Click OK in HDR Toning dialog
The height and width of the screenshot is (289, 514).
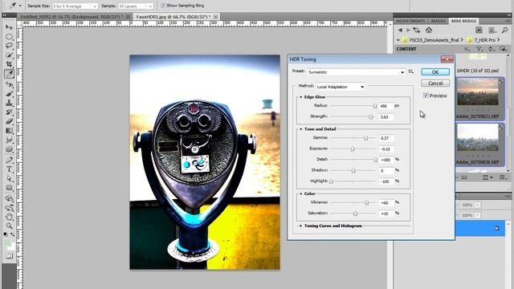[x=435, y=72]
